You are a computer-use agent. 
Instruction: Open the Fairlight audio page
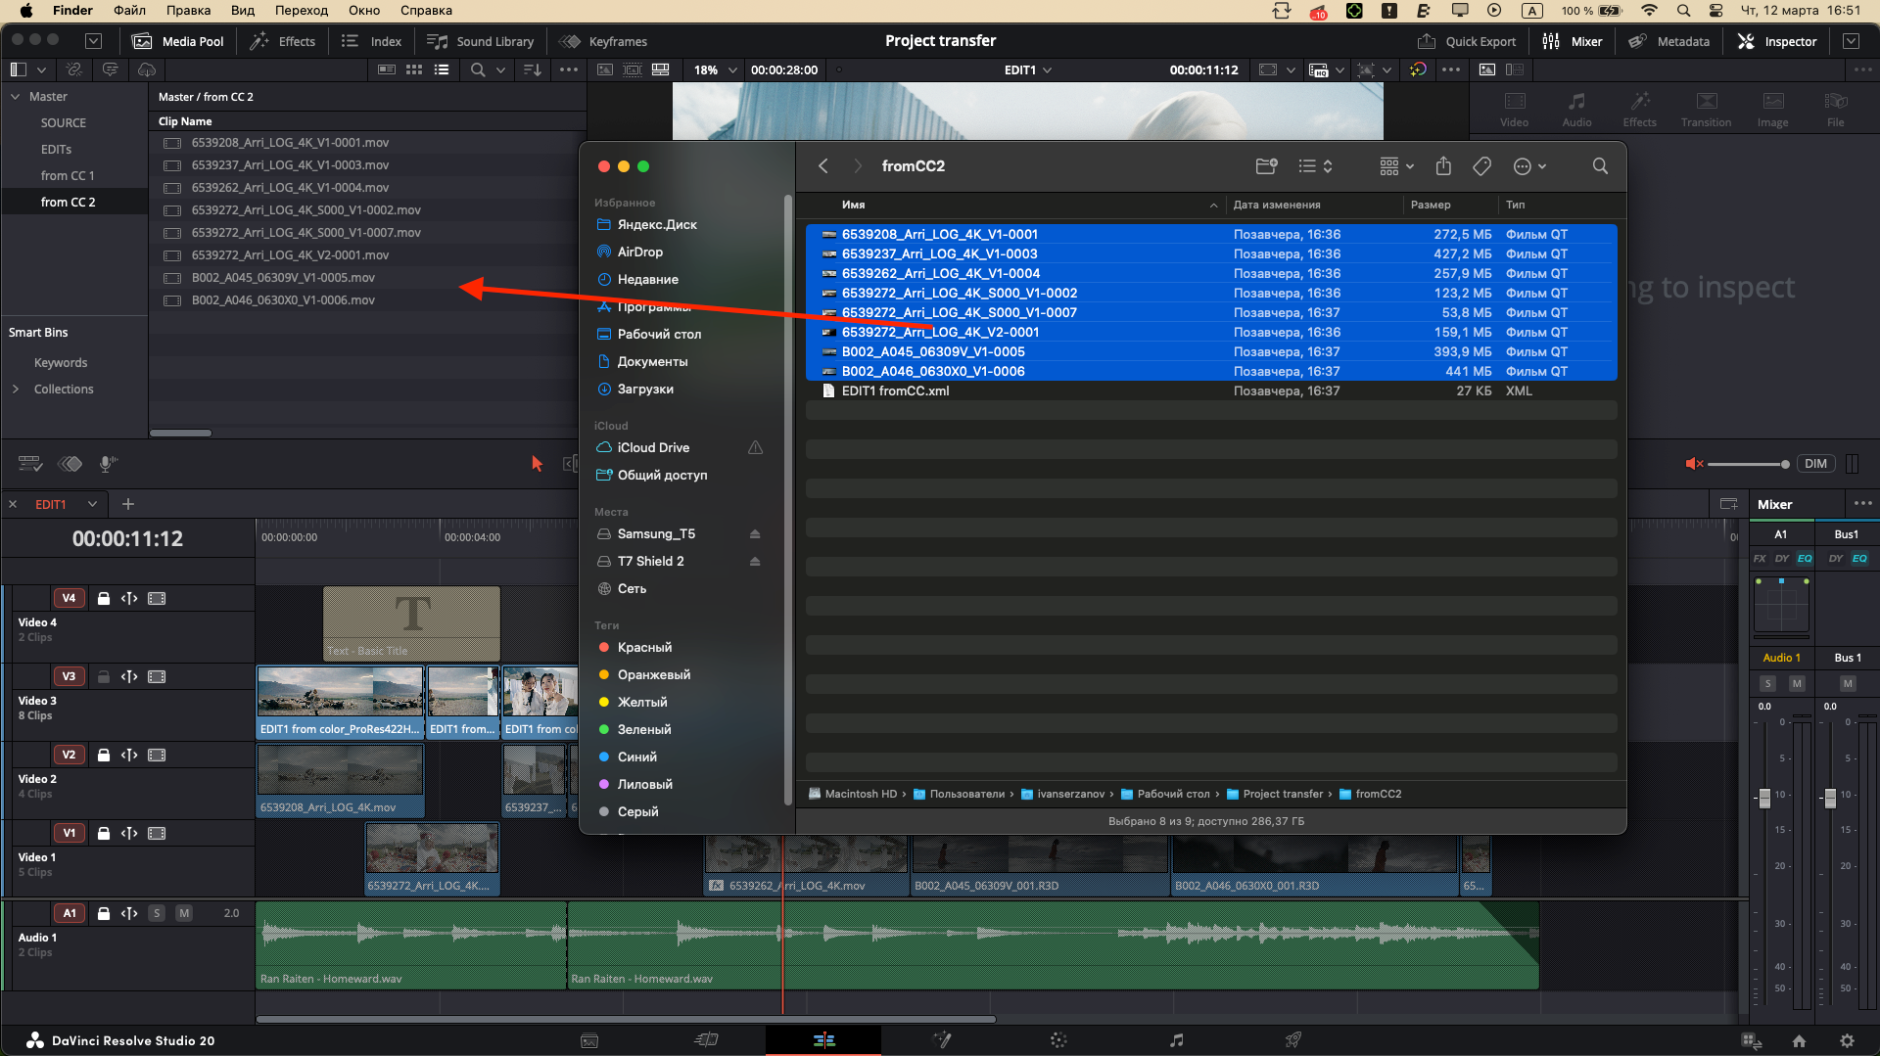(x=1176, y=1039)
